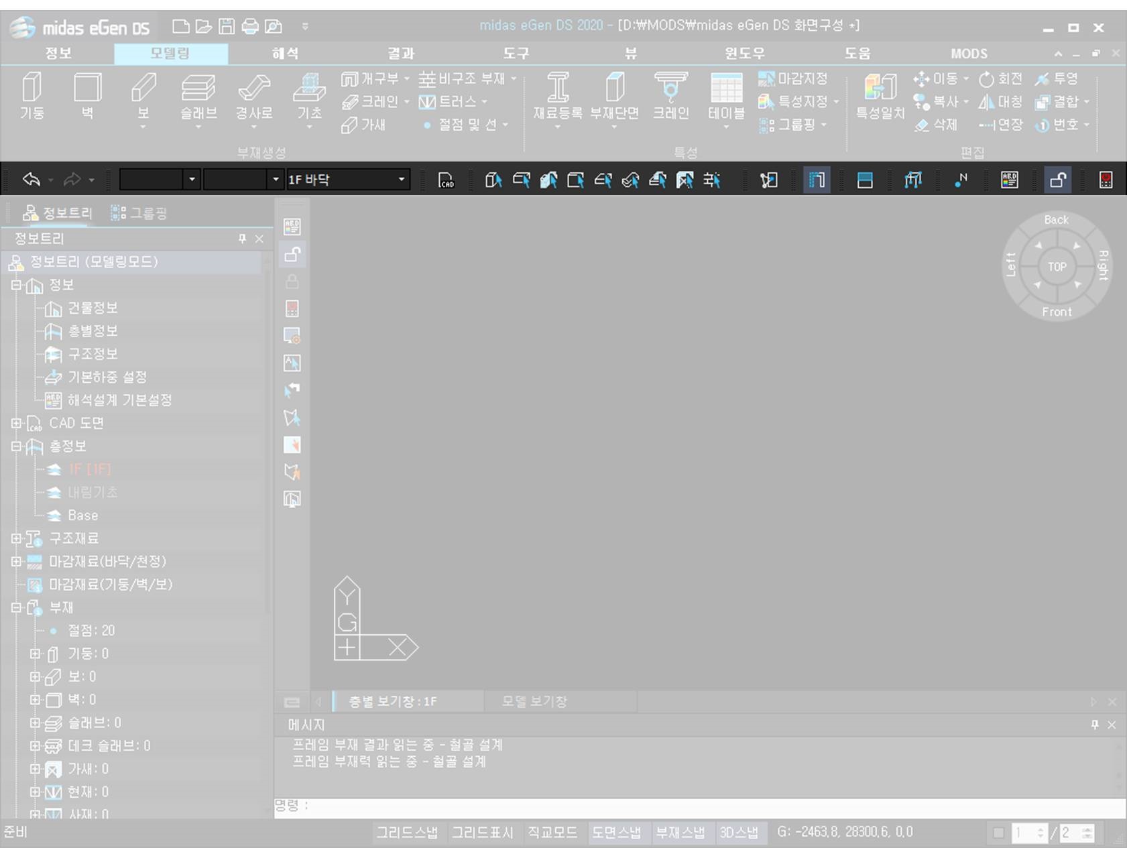Expand the CAD 도면 tree node

16,423
